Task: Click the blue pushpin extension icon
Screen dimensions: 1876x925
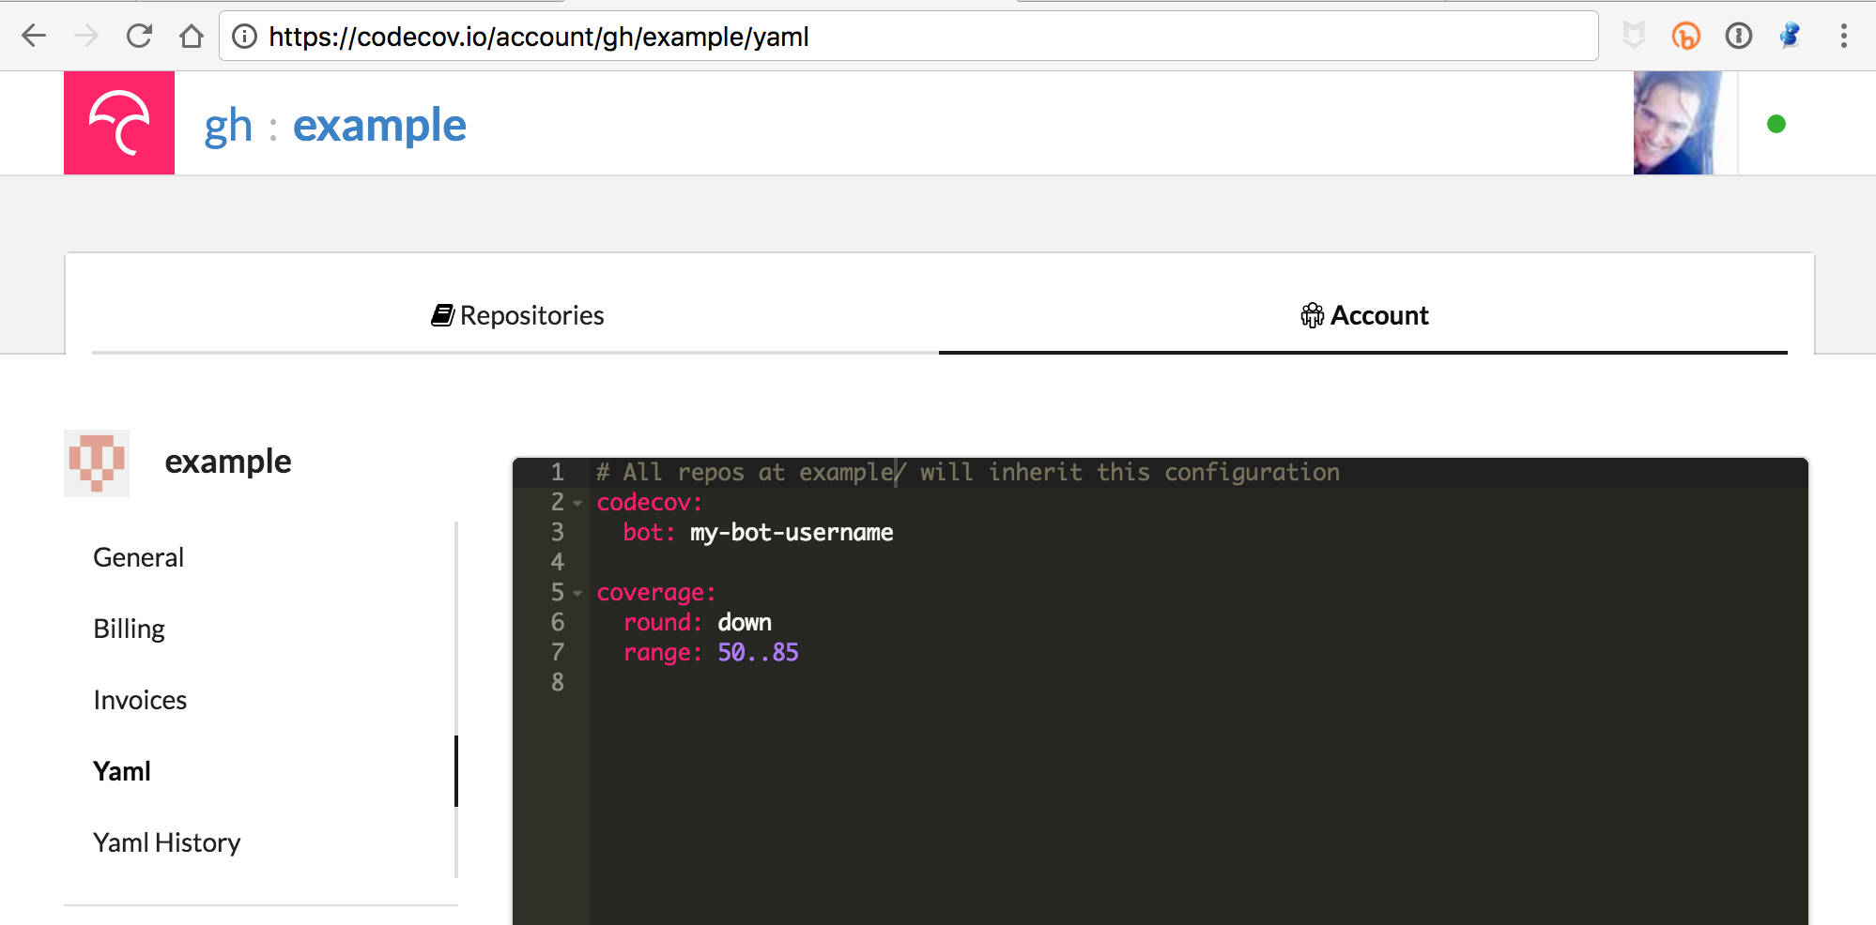Action: coord(1791,36)
